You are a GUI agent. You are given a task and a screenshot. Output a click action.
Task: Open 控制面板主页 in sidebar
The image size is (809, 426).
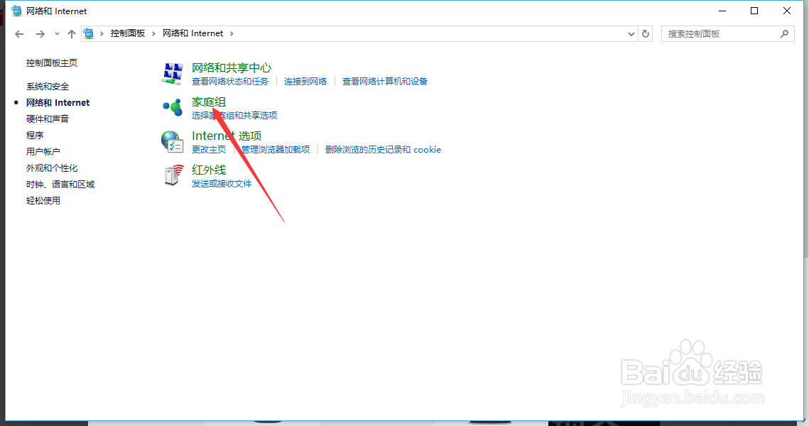click(52, 63)
